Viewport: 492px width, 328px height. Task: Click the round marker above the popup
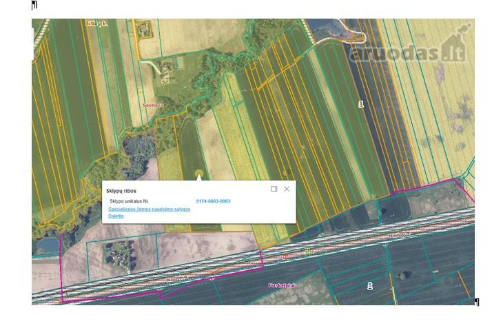click(199, 173)
